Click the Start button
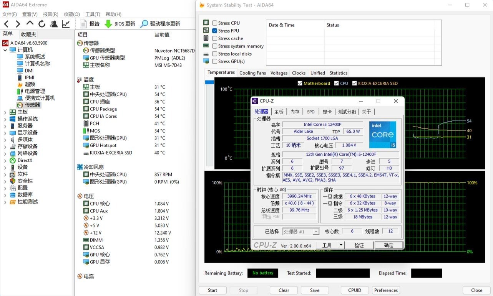 (212, 290)
